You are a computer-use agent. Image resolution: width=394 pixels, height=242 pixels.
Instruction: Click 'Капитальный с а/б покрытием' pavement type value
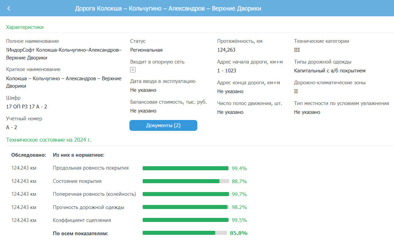(329, 71)
